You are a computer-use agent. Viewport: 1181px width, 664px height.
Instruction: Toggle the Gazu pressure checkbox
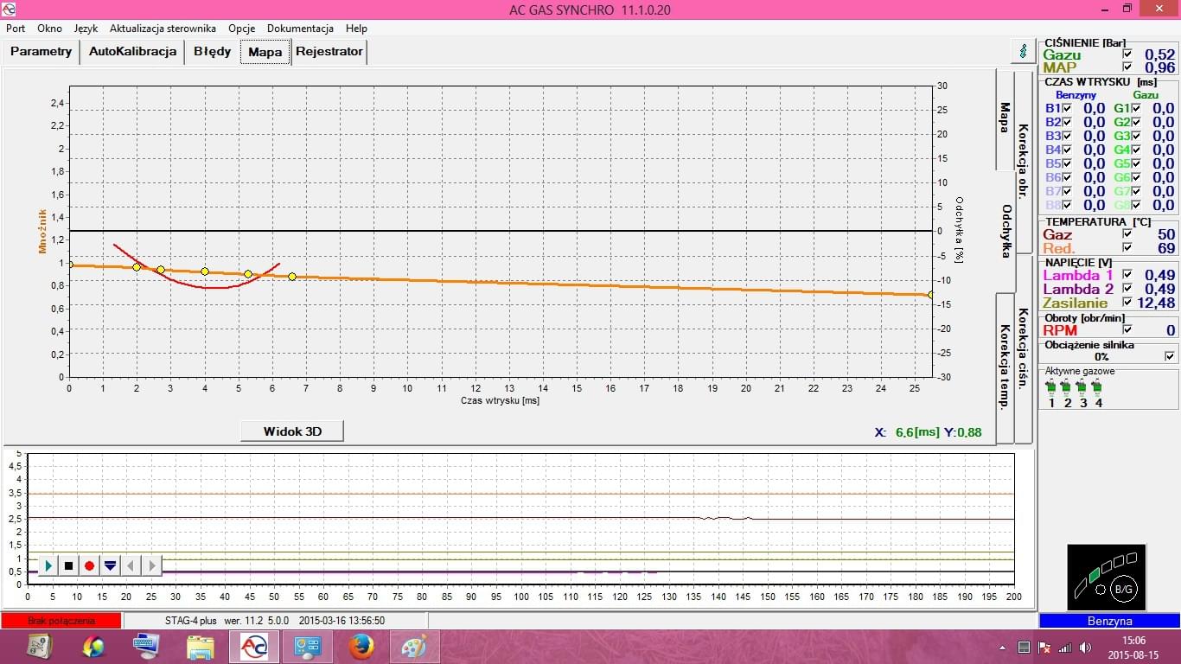[1127, 54]
